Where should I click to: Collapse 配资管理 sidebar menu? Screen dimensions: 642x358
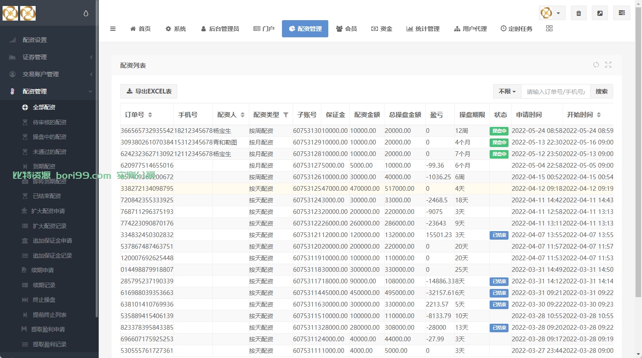pos(49,91)
